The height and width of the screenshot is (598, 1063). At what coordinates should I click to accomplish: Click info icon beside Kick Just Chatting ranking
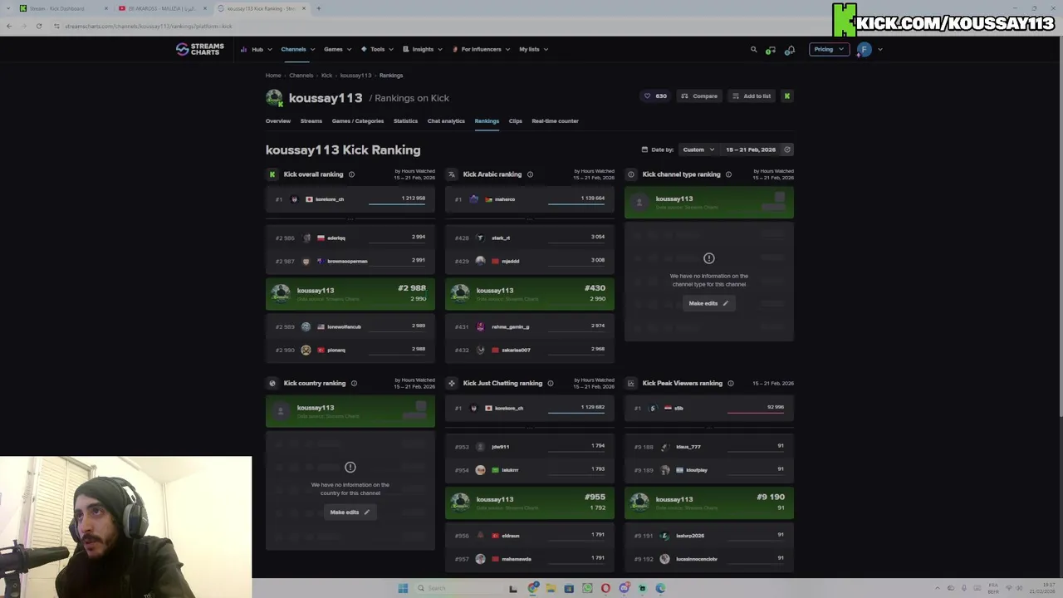pos(551,384)
